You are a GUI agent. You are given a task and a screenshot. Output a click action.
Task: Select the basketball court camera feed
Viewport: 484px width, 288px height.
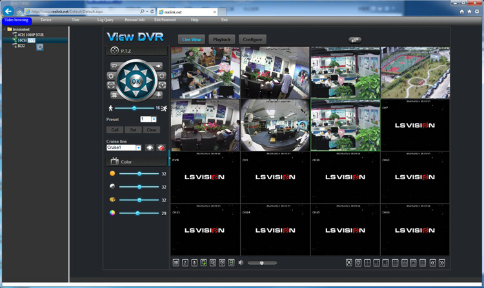[x=415, y=73]
